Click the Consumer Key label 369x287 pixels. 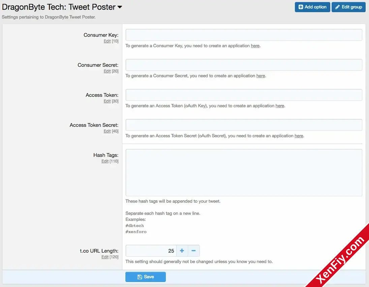point(101,35)
